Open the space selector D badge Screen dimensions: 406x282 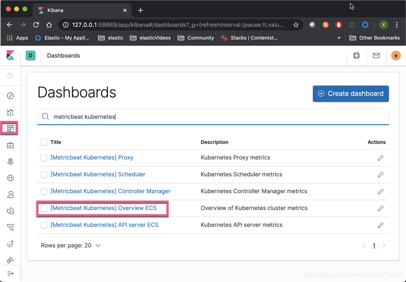click(x=31, y=55)
